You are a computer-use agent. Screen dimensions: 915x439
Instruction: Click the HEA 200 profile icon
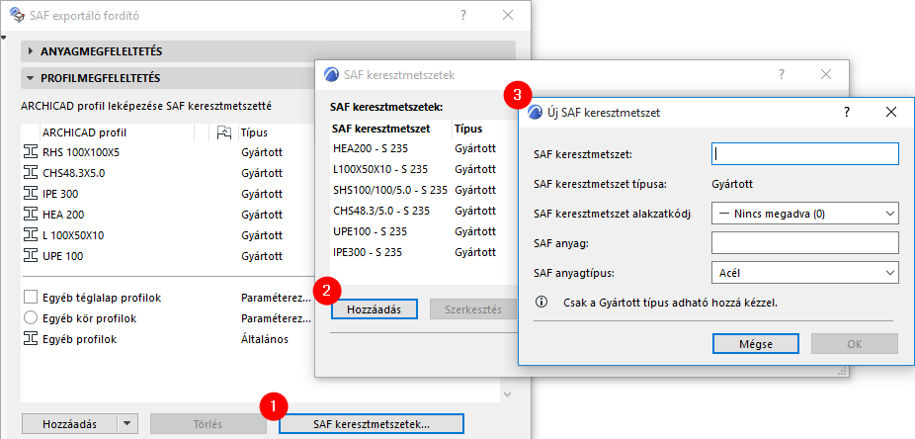[29, 215]
